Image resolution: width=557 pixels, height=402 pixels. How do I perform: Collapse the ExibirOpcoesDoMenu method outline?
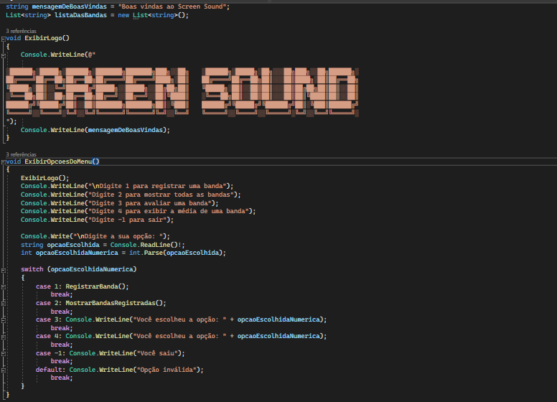pyautogui.click(x=3, y=162)
